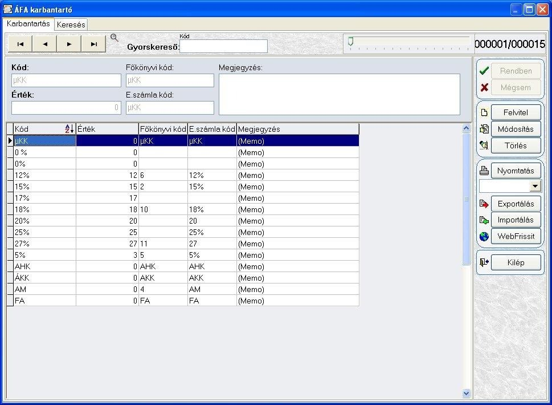Go to the previous record
Screen dimensions: 552x405
point(44,44)
